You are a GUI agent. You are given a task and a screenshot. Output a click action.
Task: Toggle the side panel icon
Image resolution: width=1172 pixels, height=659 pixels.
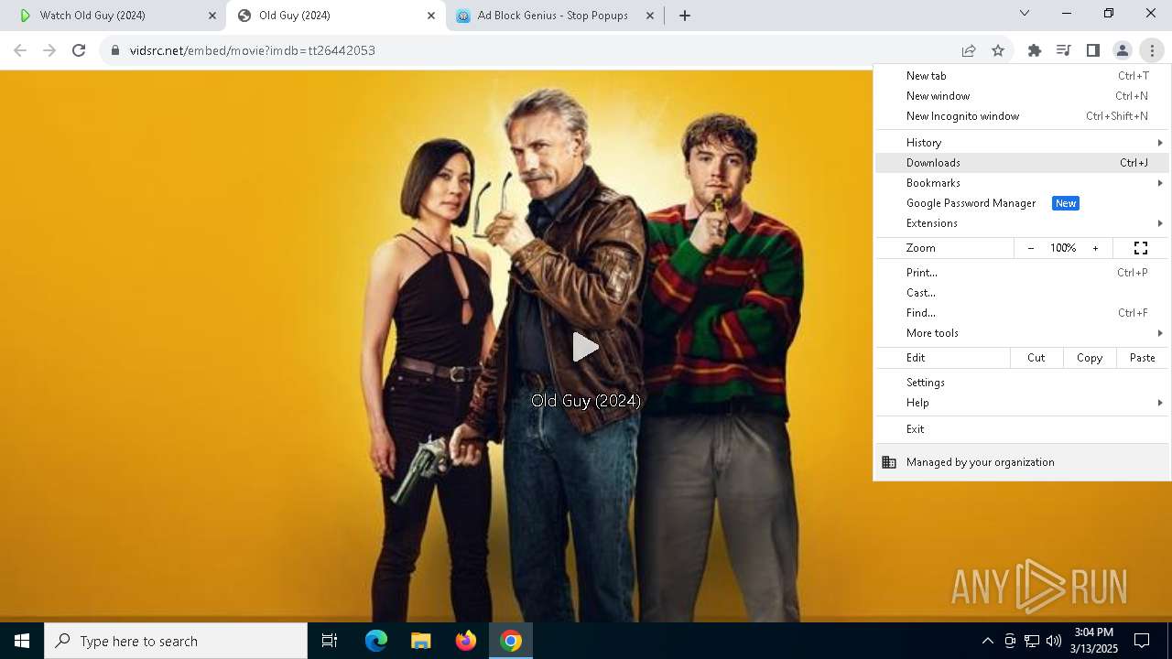1093,50
